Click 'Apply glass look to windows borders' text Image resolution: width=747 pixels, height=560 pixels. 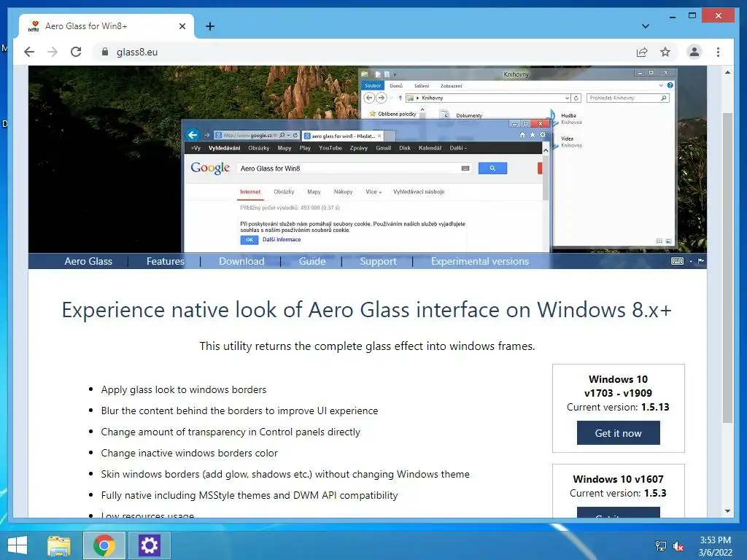coord(183,389)
